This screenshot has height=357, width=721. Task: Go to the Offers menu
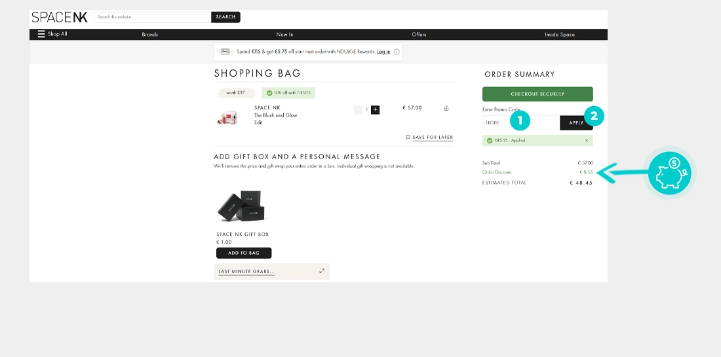[419, 34]
